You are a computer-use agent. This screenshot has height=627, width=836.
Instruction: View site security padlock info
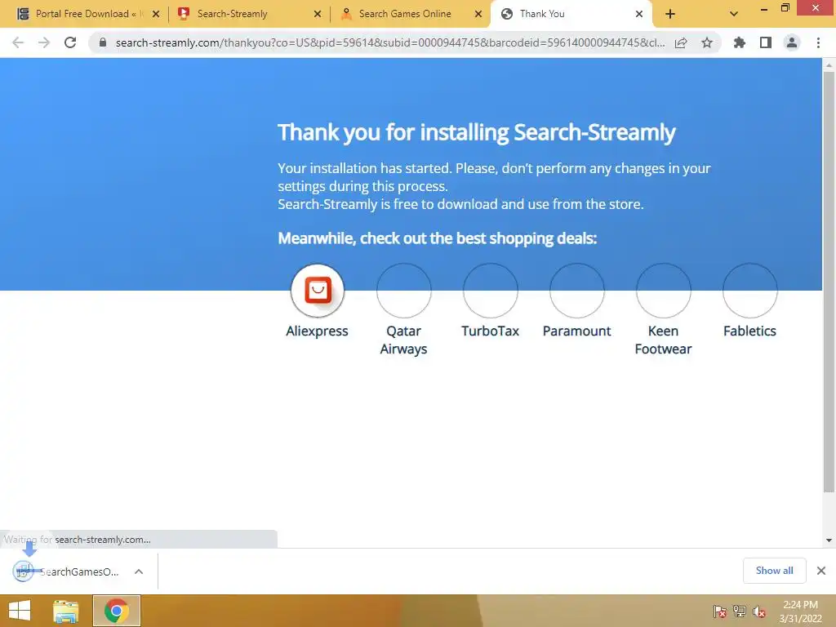tap(102, 42)
